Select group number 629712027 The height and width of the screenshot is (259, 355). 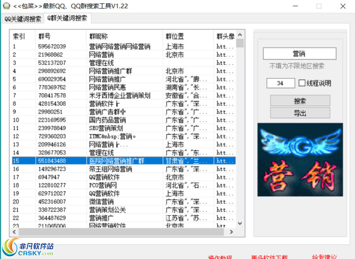click(123, 193)
